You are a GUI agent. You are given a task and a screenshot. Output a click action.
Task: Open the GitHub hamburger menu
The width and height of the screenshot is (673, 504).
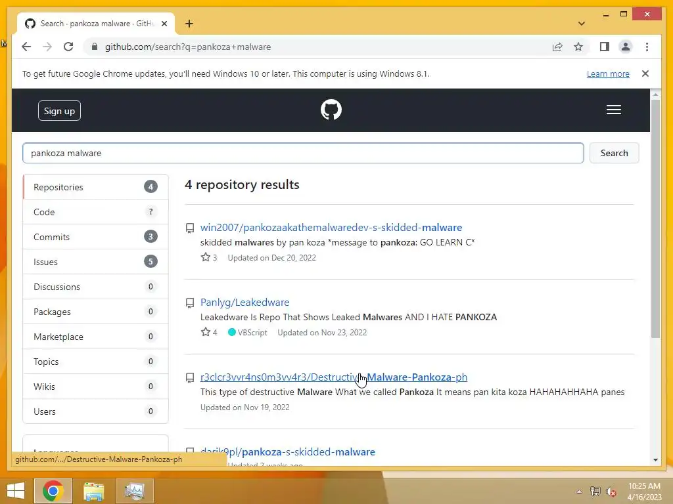613,110
